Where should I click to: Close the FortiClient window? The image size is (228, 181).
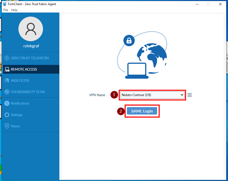pyautogui.click(x=220, y=4)
